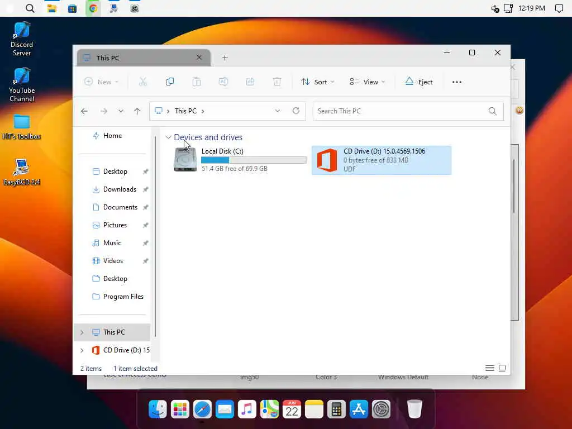Switch to large icons view in status bar
Image resolution: width=572 pixels, height=429 pixels.
[502, 368]
